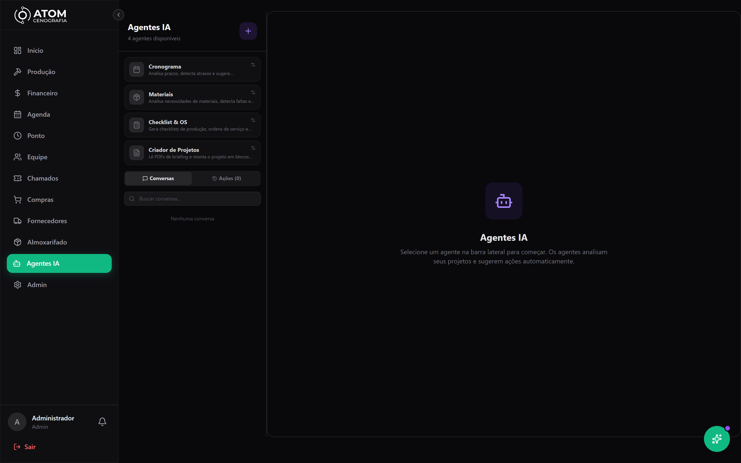Open settings sliders for Checklist & OS

coord(253,120)
